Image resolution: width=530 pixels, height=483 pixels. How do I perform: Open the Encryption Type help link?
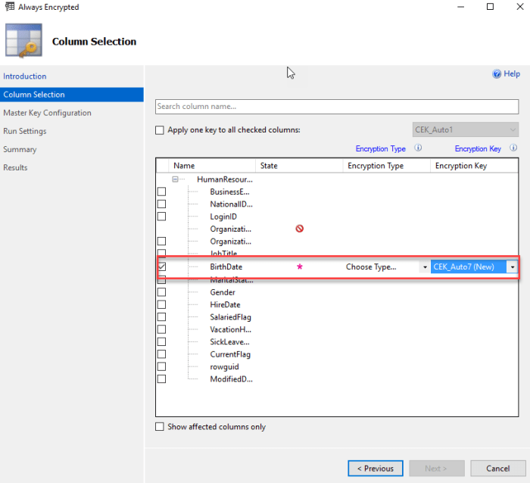coord(381,149)
